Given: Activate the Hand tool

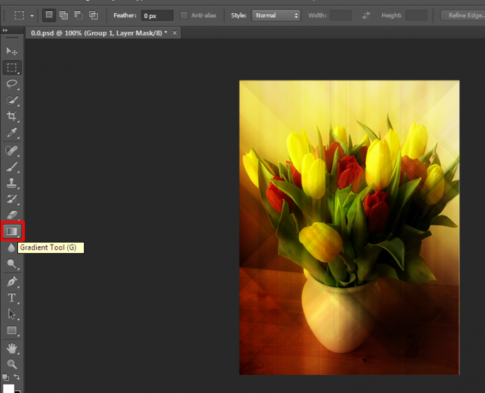Looking at the screenshot, I should (12, 348).
